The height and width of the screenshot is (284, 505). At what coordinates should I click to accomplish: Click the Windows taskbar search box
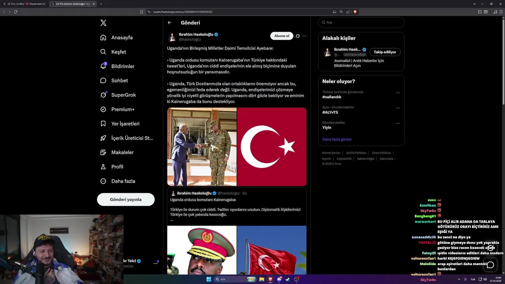tap(236, 279)
